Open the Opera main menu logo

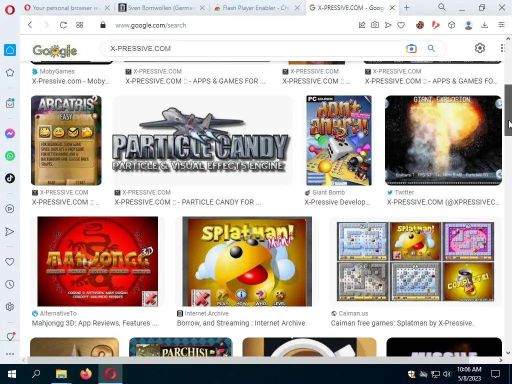10,10
